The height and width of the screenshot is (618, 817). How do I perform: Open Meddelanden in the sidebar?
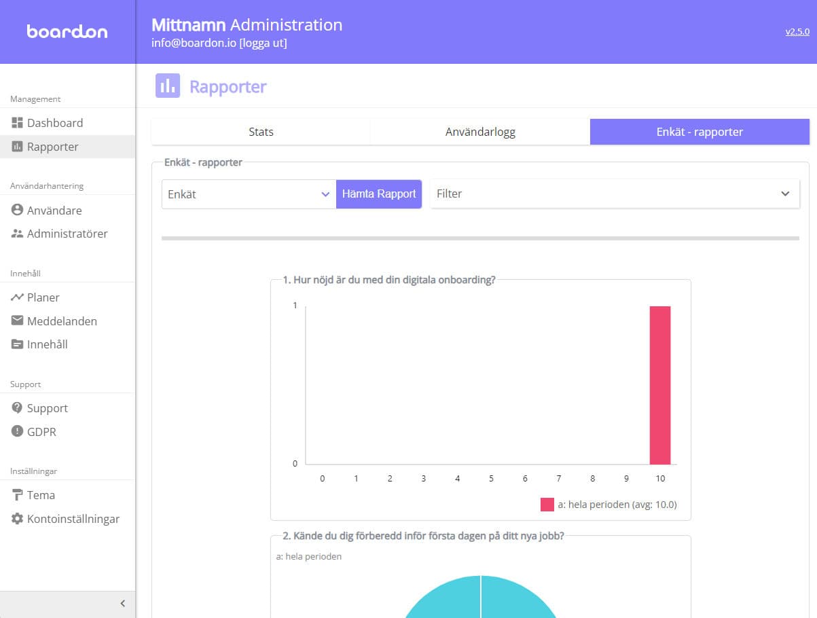click(62, 321)
